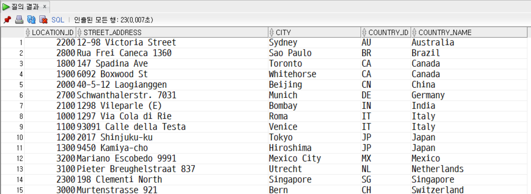The width and height of the screenshot is (531, 194).
Task: Select country ID DE cell
Action: tap(386, 95)
